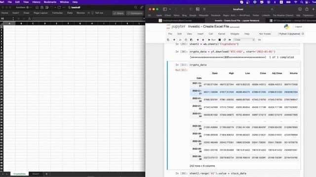Open Safari sidebar dropdown chevron
Viewport: 316px width, 177px height.
coord(170,9)
